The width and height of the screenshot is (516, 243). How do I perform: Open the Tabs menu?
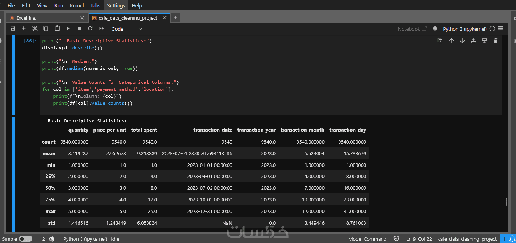coord(95,5)
